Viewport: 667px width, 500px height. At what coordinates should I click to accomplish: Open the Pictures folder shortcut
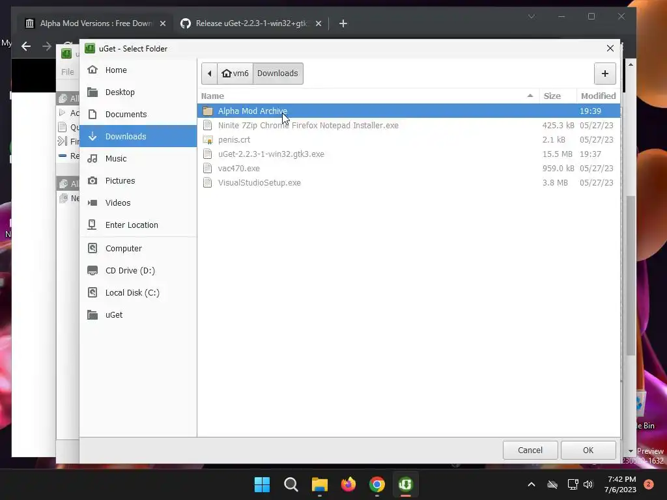(x=138, y=180)
